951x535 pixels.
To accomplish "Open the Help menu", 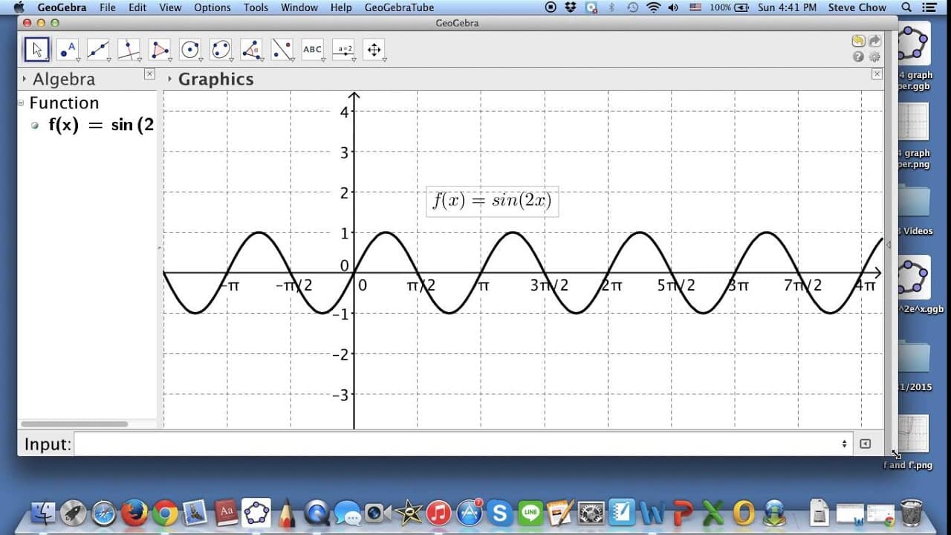I will [x=341, y=7].
